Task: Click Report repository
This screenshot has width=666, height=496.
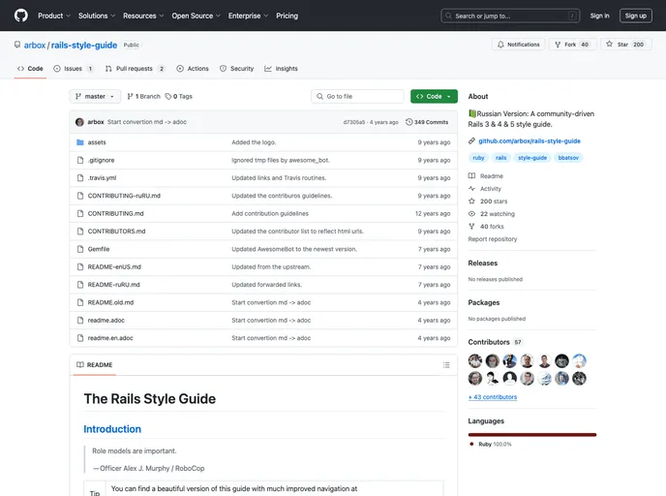Action: (493, 239)
